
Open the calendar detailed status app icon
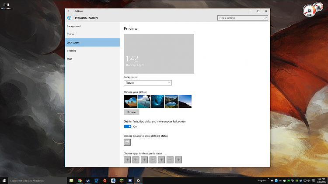click(x=127, y=142)
